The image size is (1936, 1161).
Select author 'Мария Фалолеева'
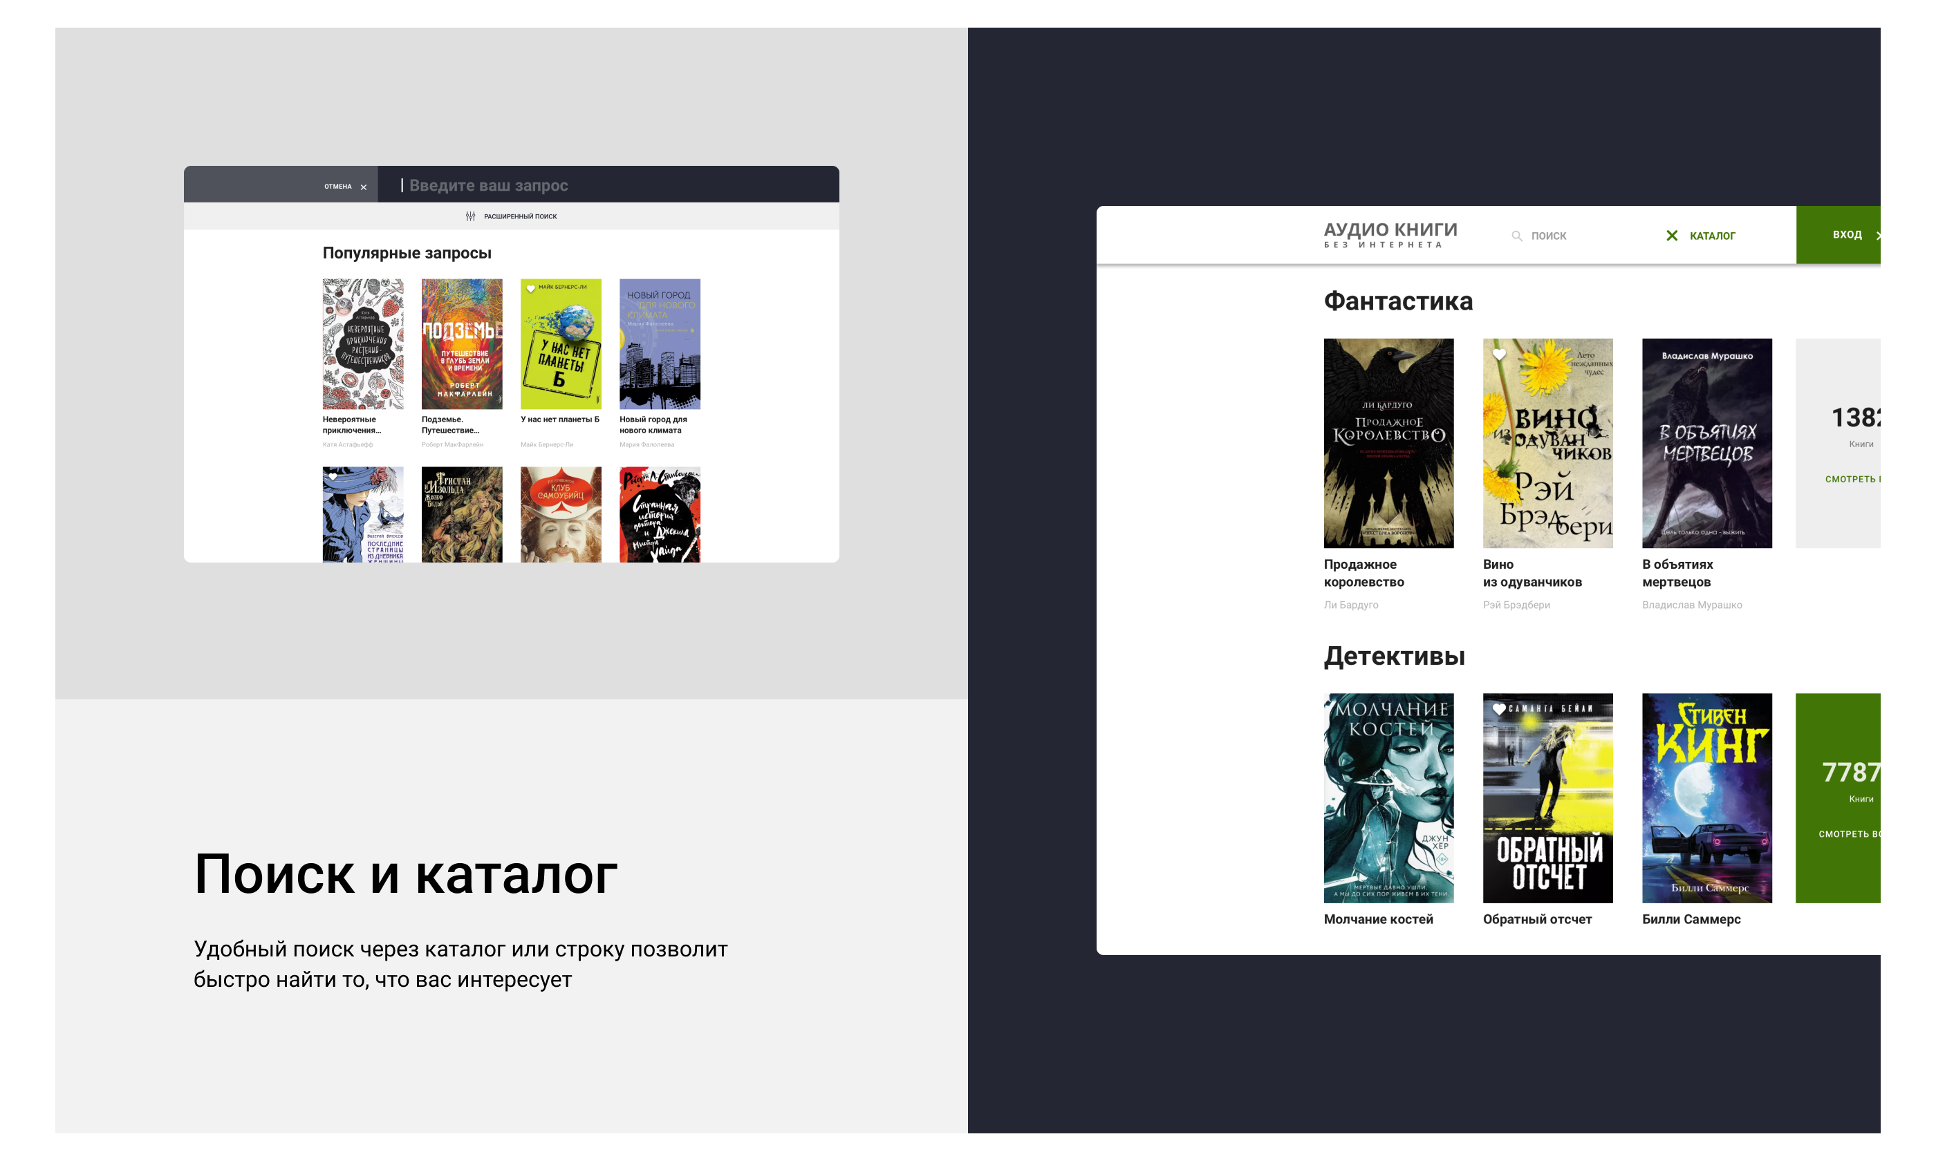click(647, 444)
